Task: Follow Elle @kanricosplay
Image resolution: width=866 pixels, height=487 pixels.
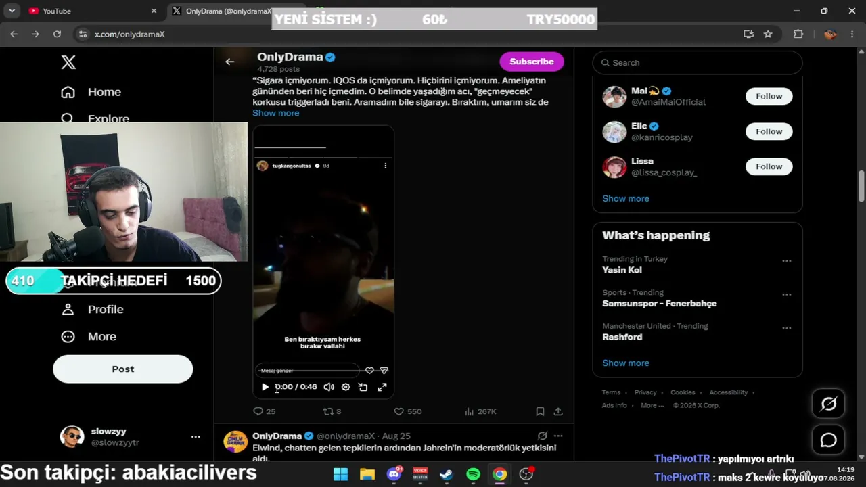Action: [769, 131]
